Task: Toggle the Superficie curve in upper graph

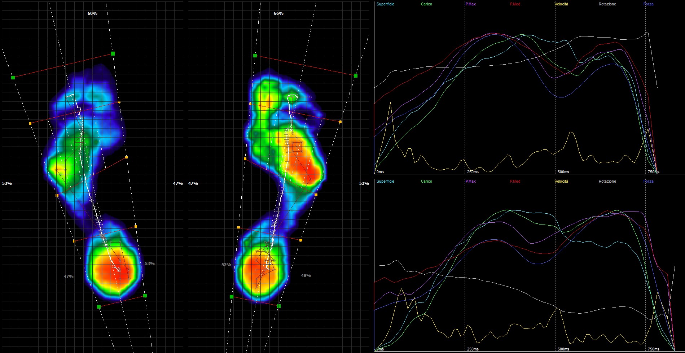Action: pyautogui.click(x=385, y=4)
